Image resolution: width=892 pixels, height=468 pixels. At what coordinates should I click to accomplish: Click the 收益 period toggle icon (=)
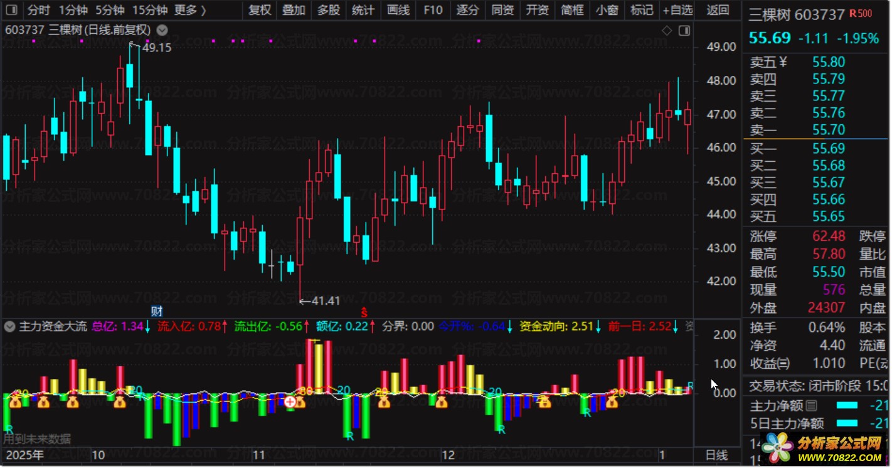click(x=783, y=363)
